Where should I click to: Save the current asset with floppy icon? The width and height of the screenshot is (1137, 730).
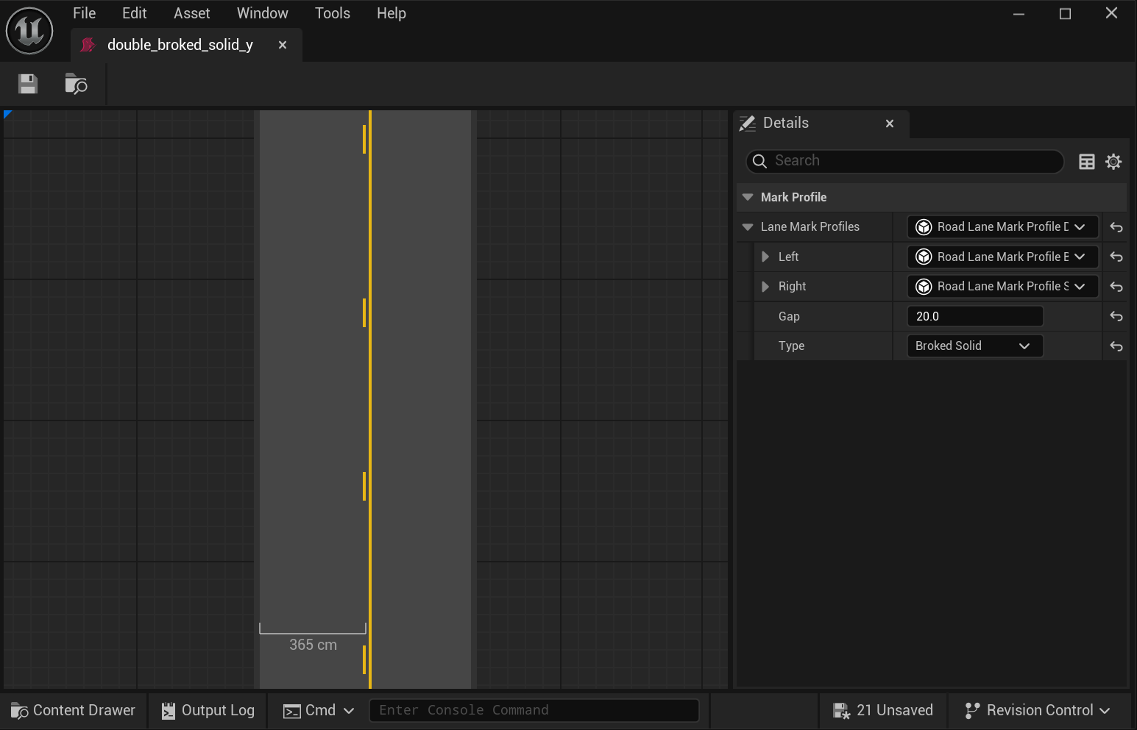28,84
